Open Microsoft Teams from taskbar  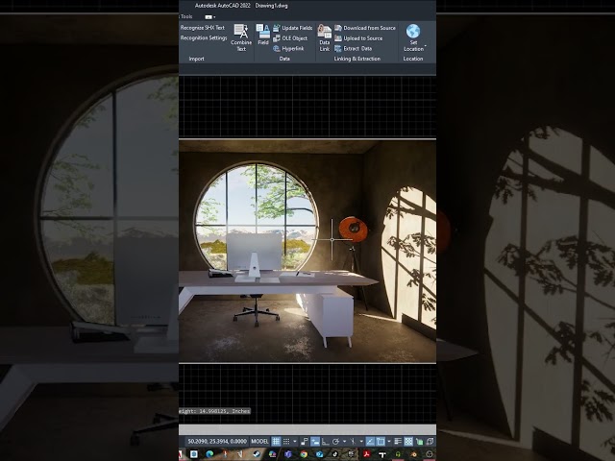tap(288, 454)
